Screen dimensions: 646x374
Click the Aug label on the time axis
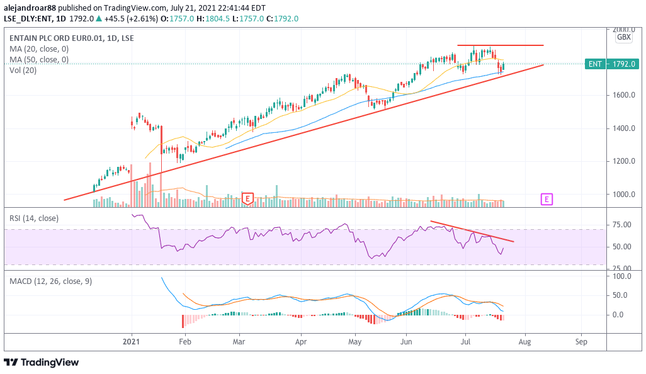click(x=525, y=341)
